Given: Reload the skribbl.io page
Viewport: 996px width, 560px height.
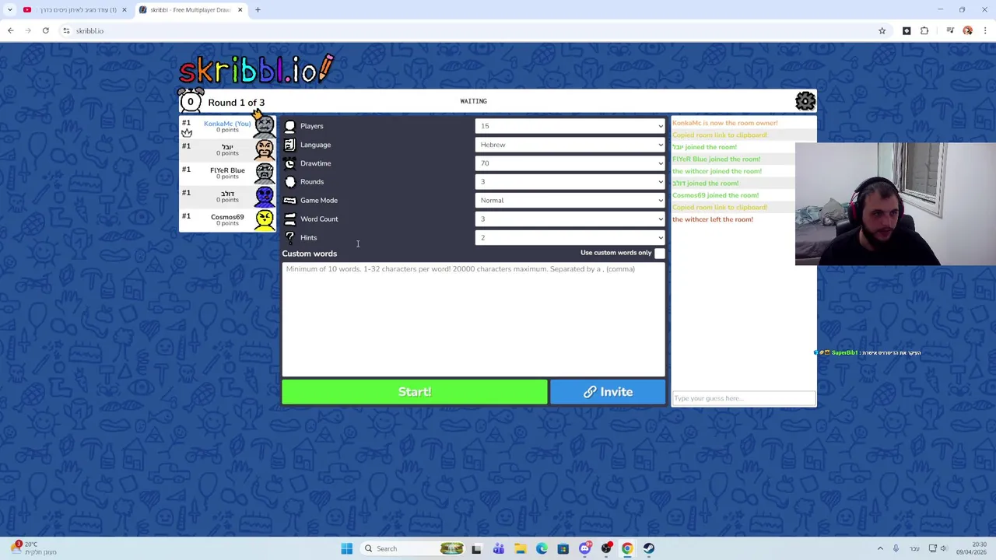Looking at the screenshot, I should 46,31.
